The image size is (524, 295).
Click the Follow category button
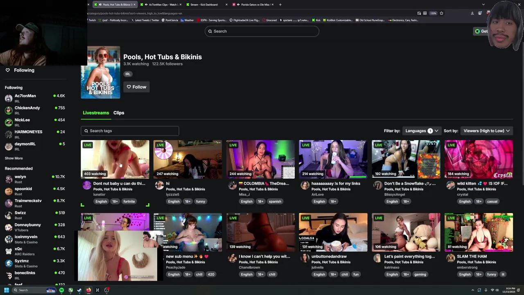[x=136, y=87]
